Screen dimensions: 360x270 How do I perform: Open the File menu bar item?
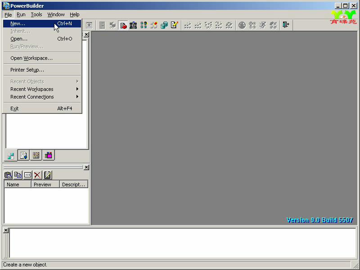pos(8,14)
